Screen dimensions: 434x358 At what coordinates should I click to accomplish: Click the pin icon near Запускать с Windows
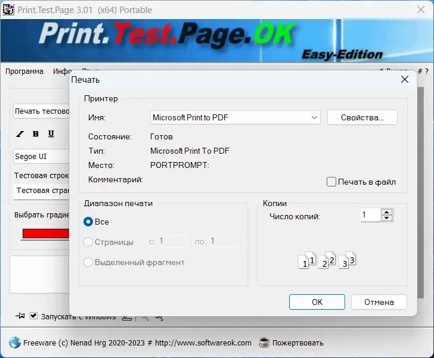point(20,316)
